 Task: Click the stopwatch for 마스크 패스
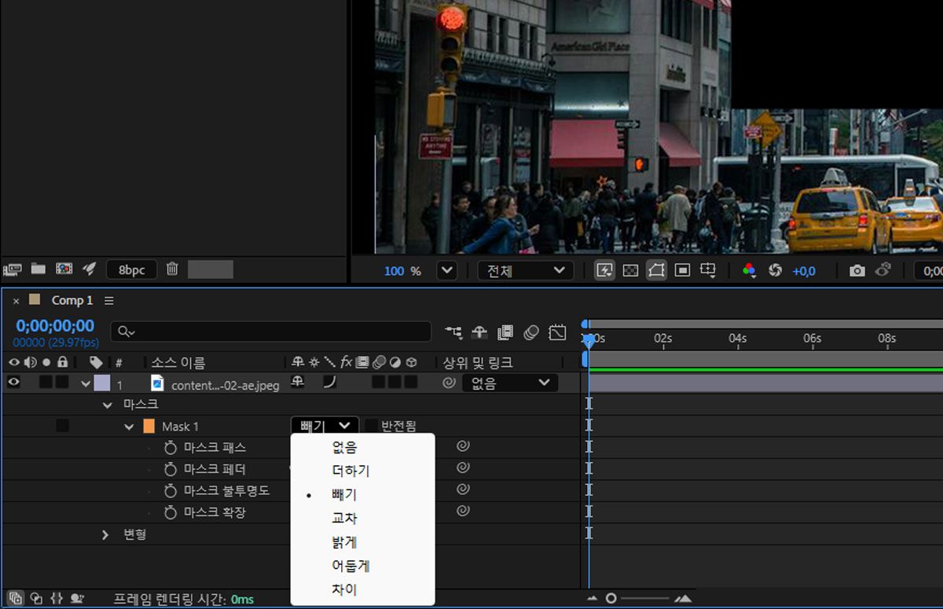pyautogui.click(x=171, y=447)
